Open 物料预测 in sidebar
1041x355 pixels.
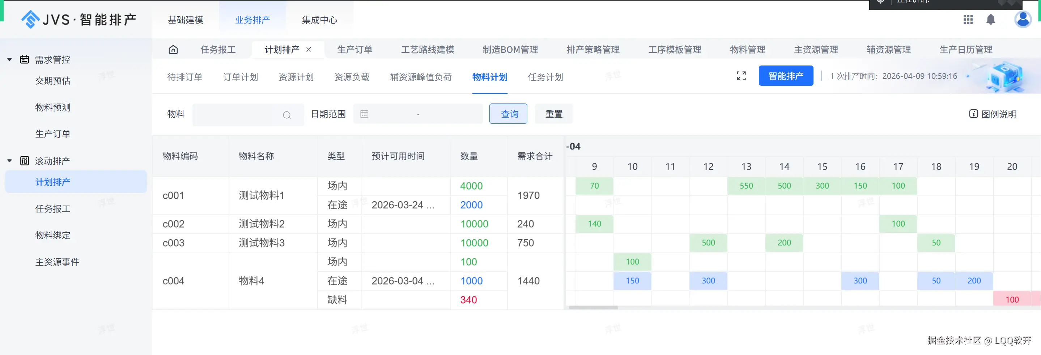tap(53, 107)
